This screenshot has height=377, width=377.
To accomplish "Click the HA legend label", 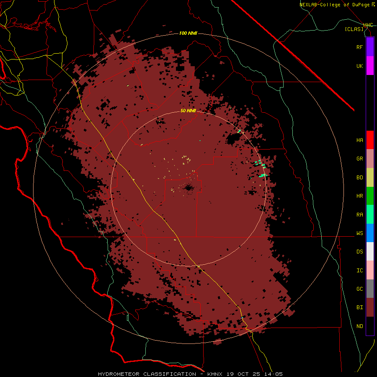I will pyautogui.click(x=359, y=140).
